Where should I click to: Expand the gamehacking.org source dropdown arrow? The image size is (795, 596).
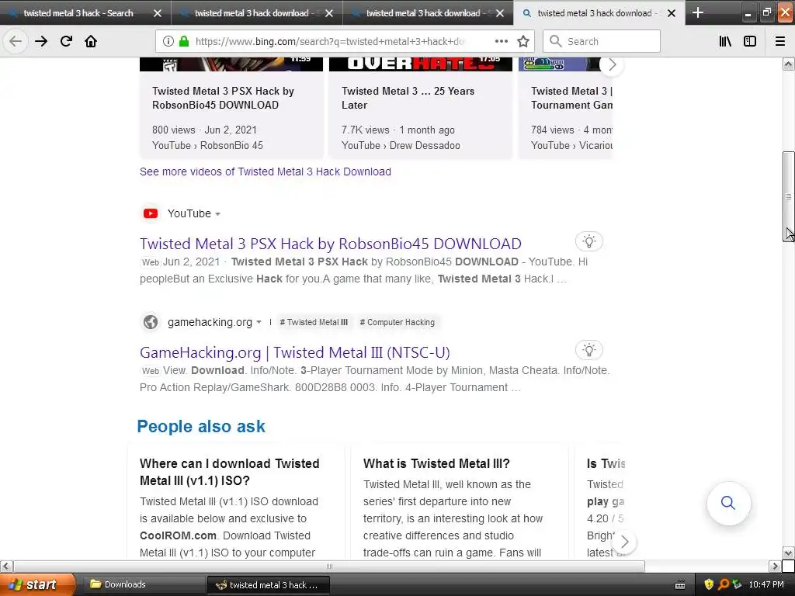[x=259, y=322]
